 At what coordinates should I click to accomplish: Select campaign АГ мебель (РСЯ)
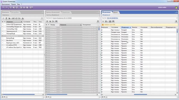click(x=22, y=45)
